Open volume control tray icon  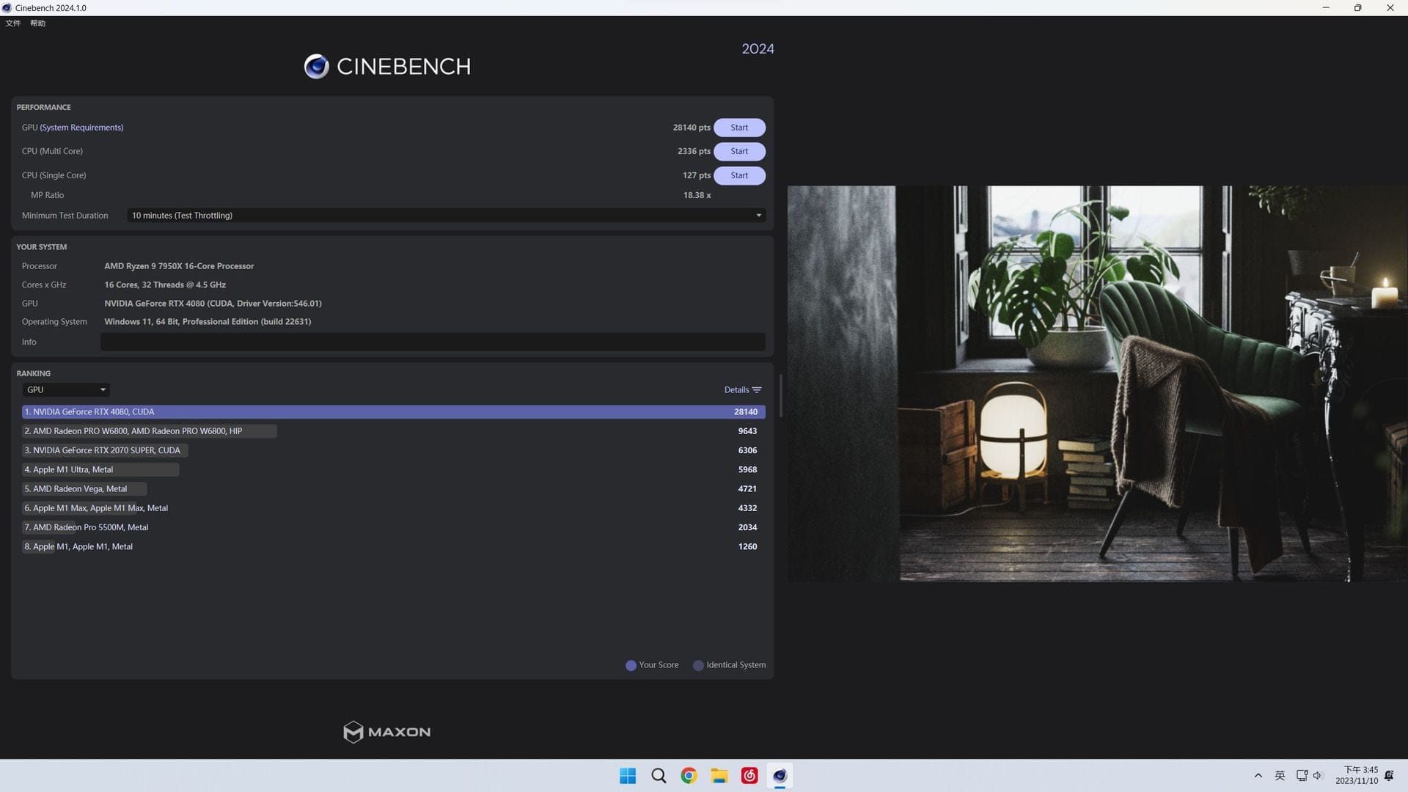click(x=1318, y=776)
